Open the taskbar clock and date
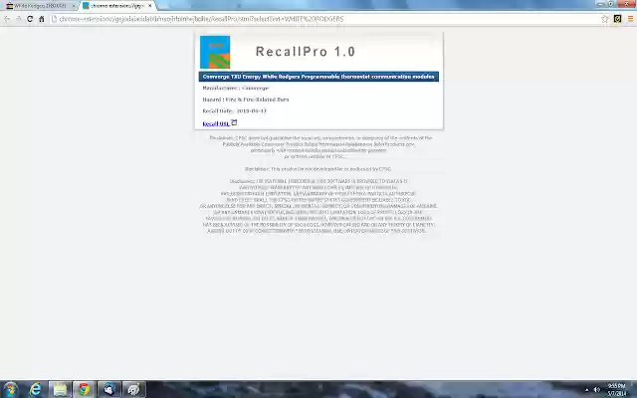The image size is (637, 398). tap(617, 390)
